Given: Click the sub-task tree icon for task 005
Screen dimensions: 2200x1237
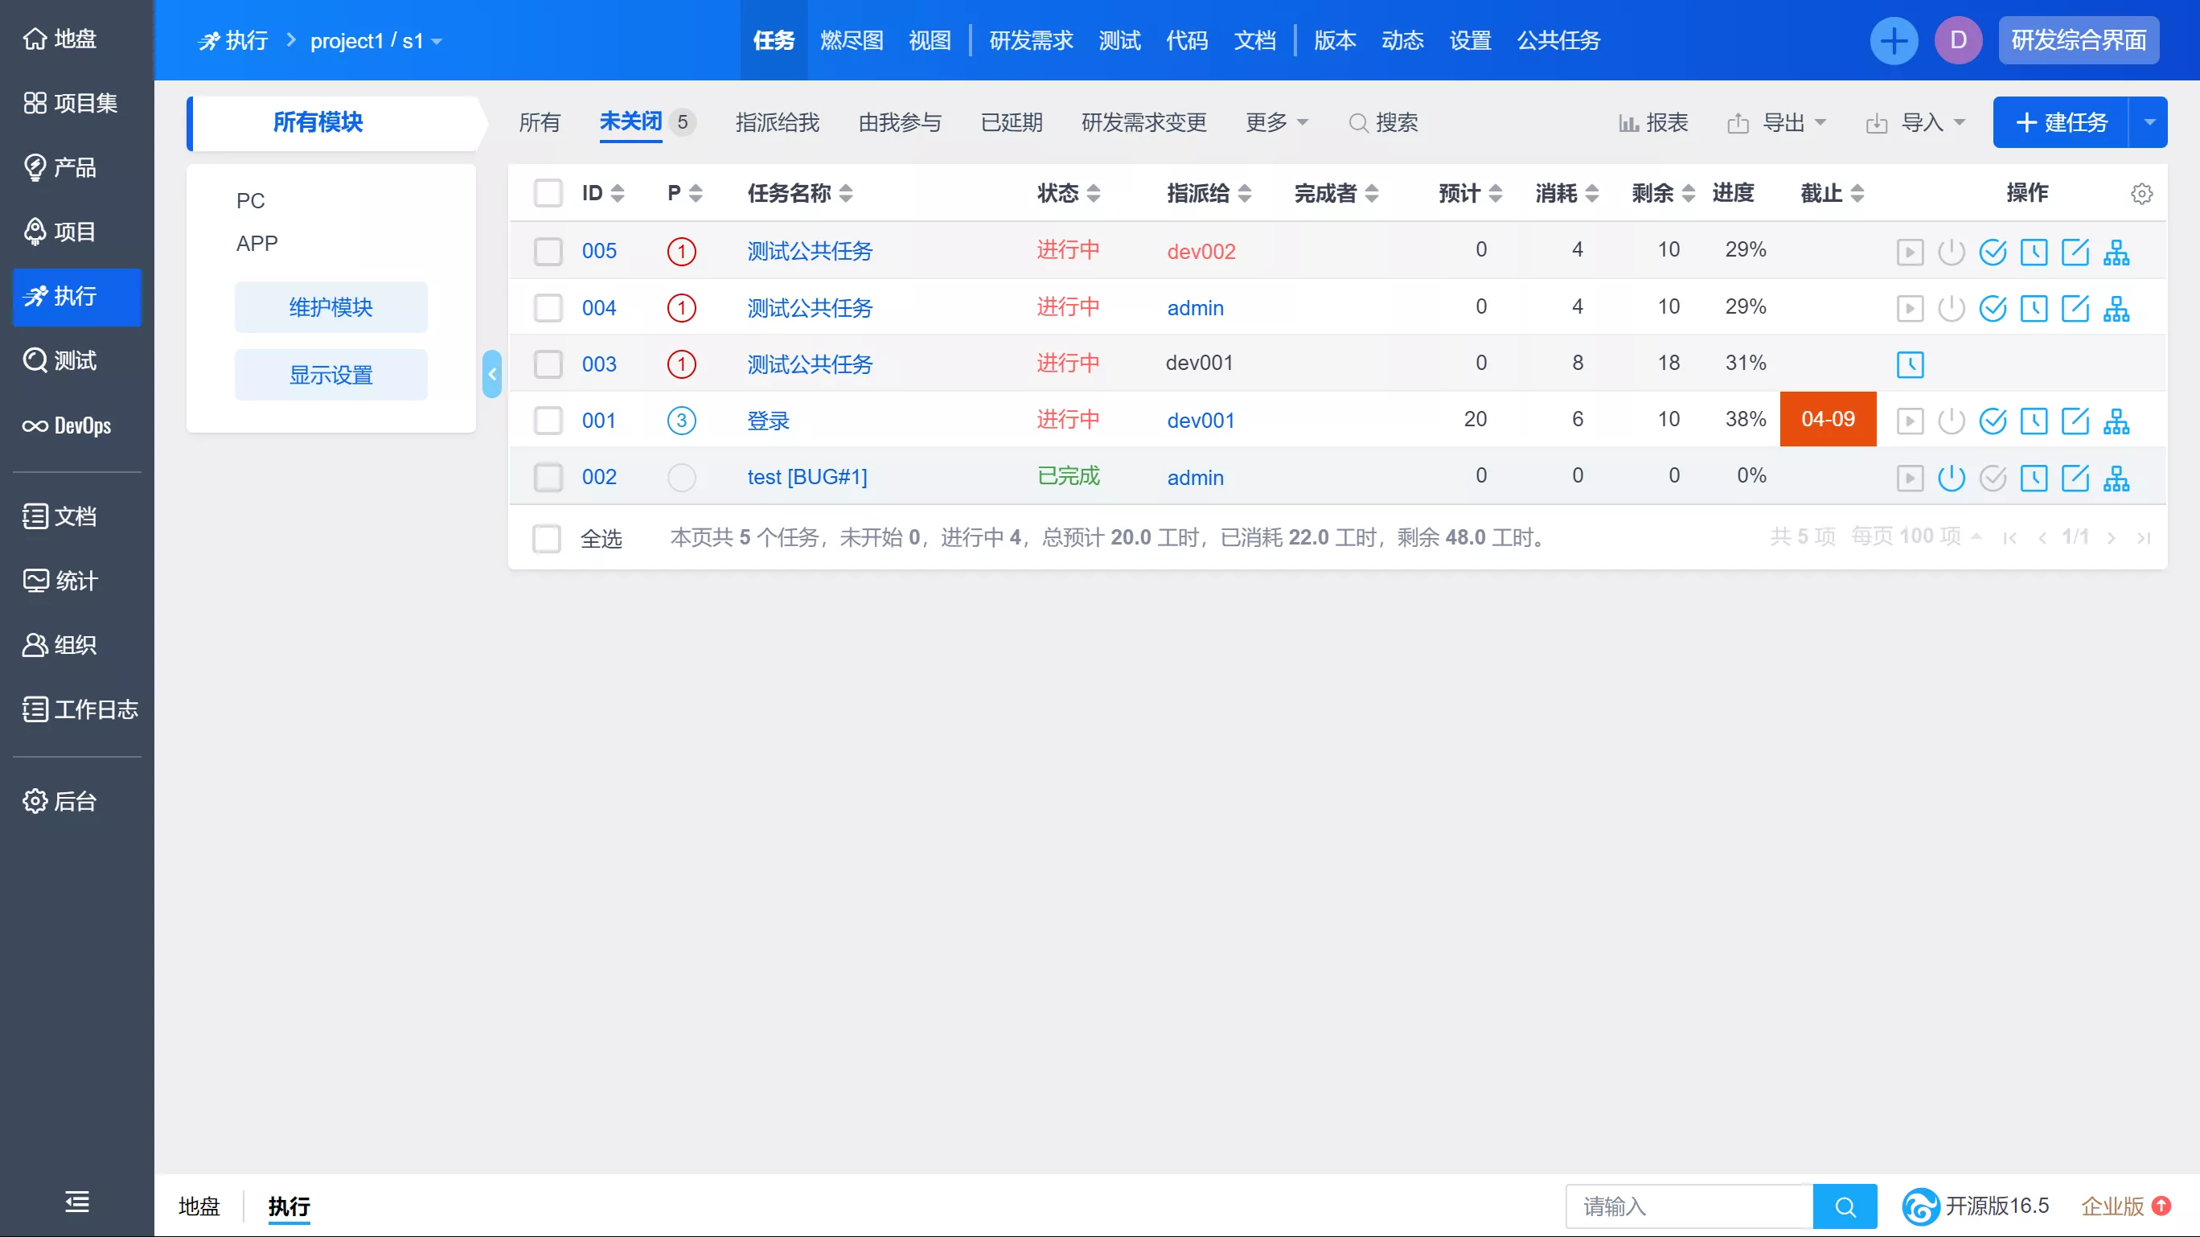Looking at the screenshot, I should [x=2116, y=252].
